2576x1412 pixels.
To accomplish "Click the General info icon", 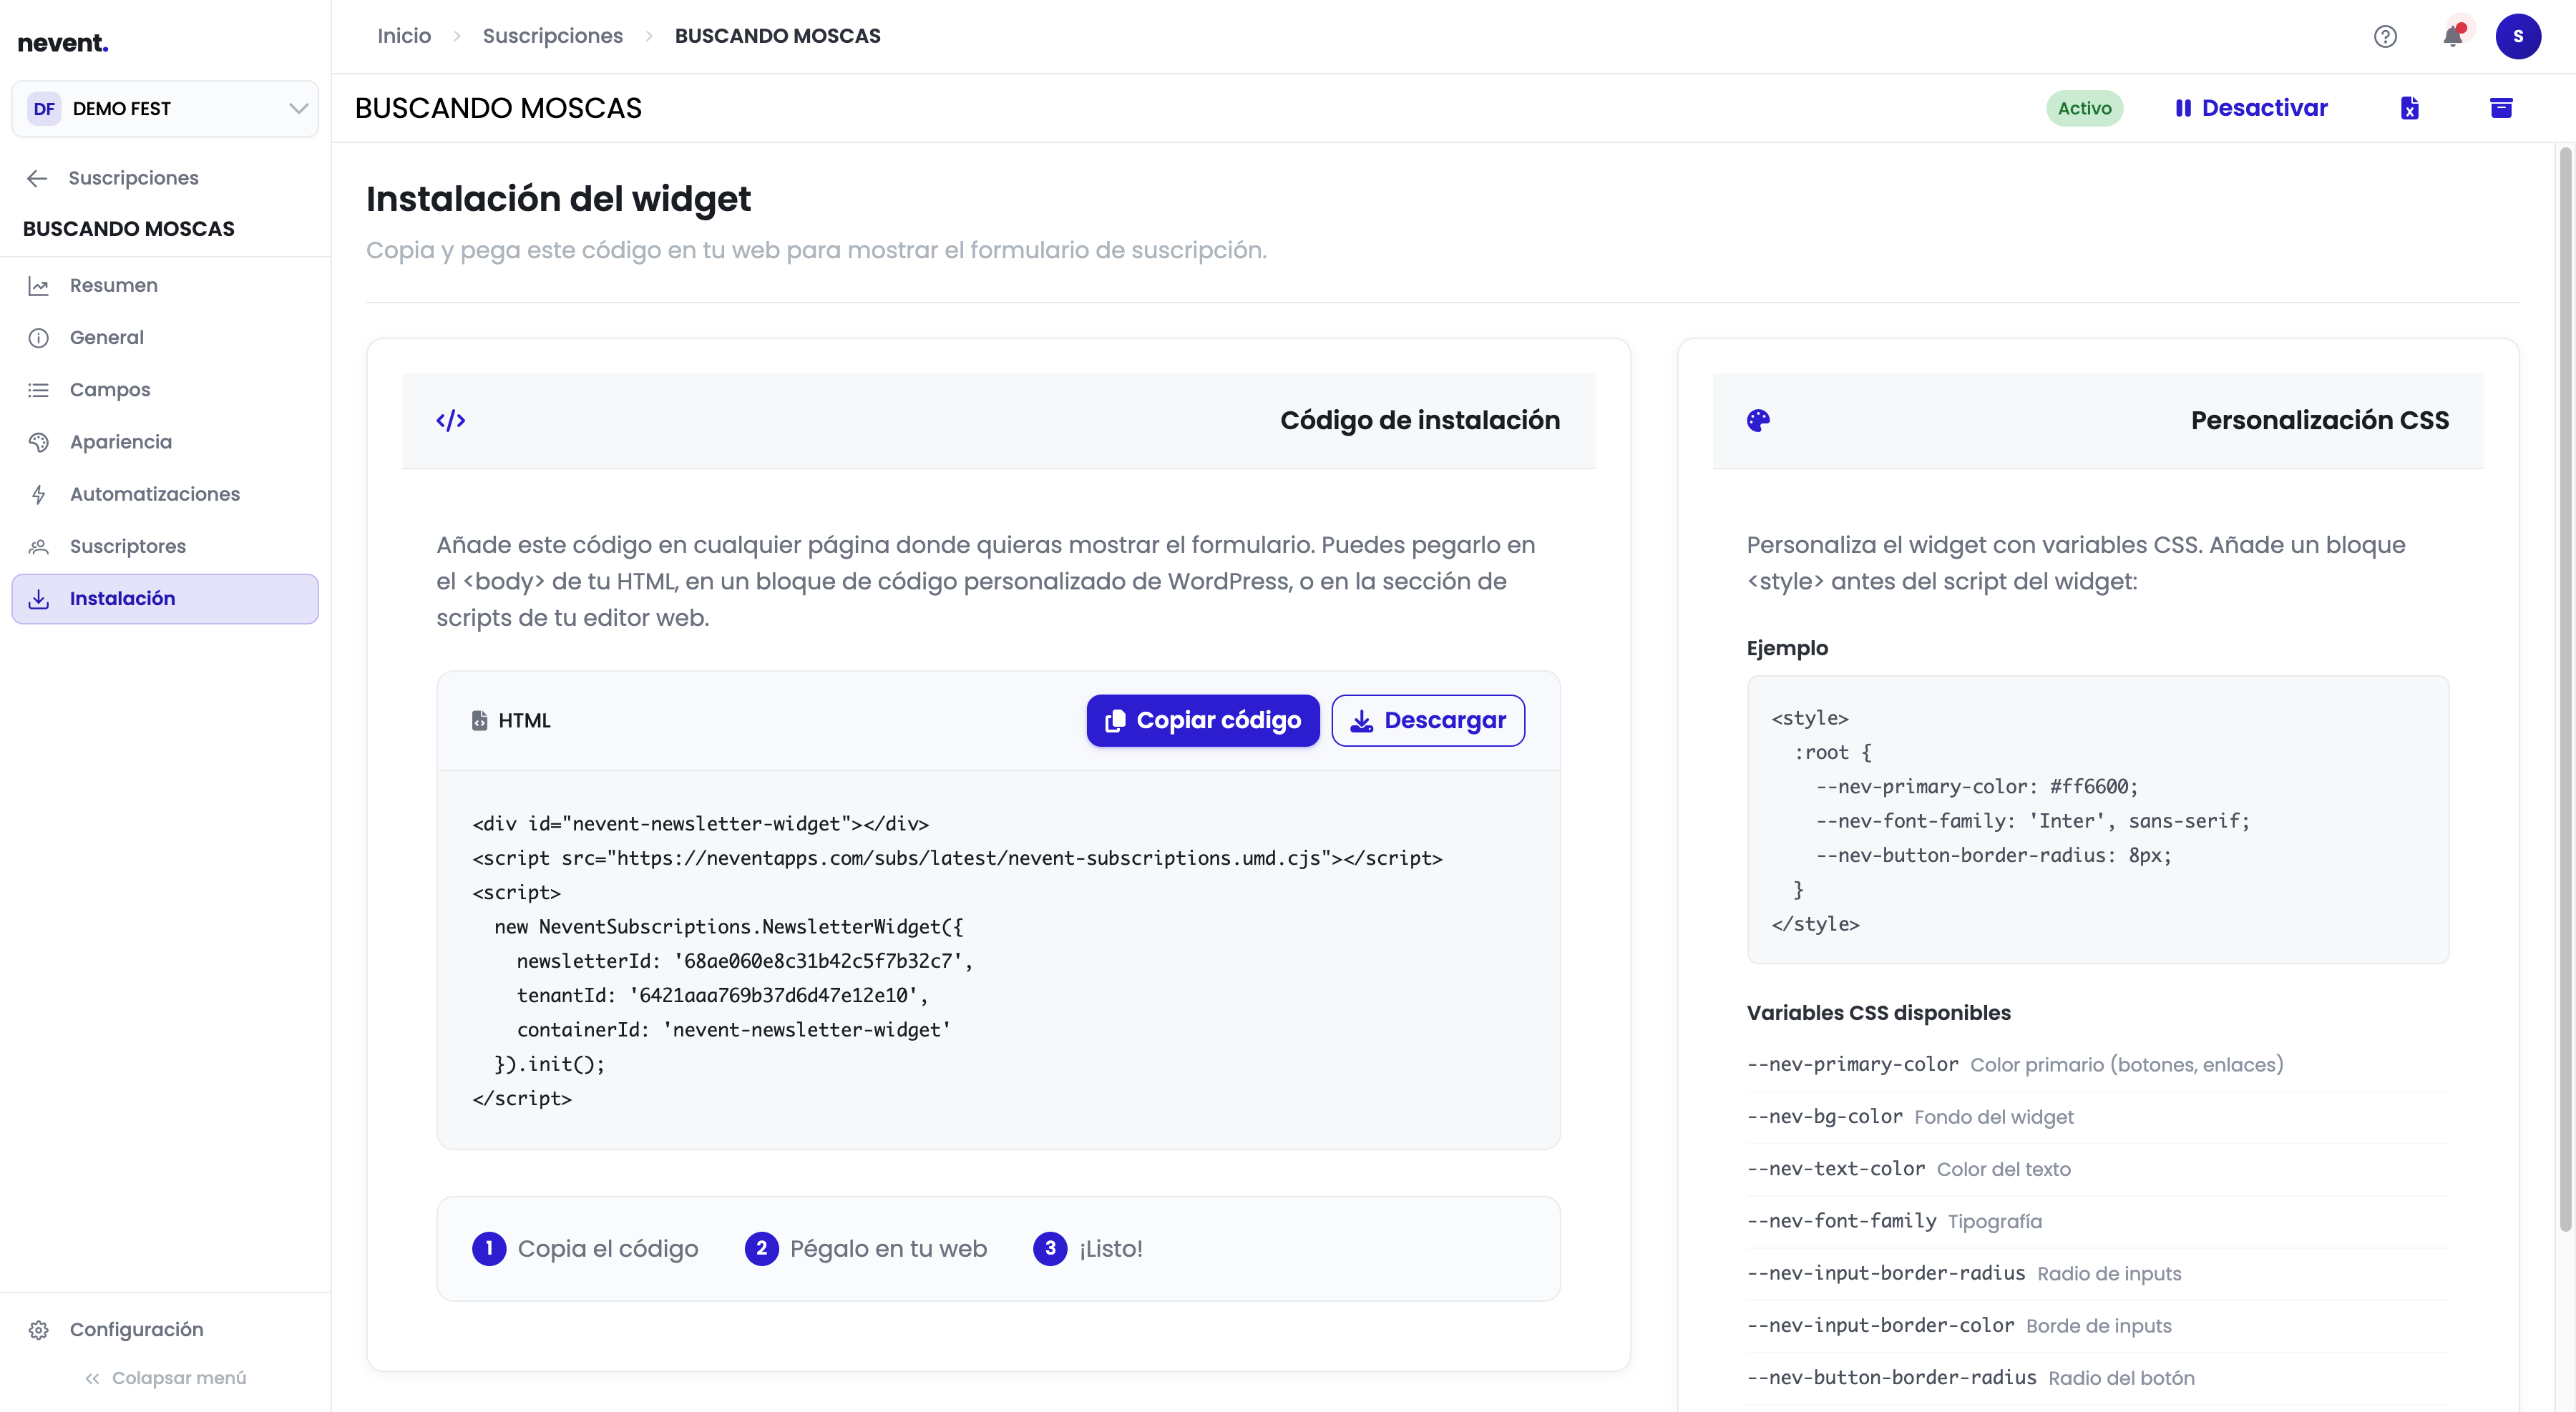I will tap(38, 338).
